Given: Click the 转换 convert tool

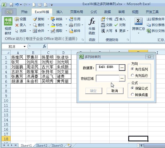Looking at the screenshot, I should [57, 19].
